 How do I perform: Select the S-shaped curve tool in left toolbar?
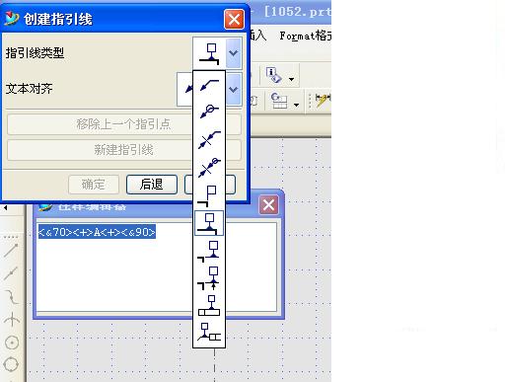tap(12, 297)
